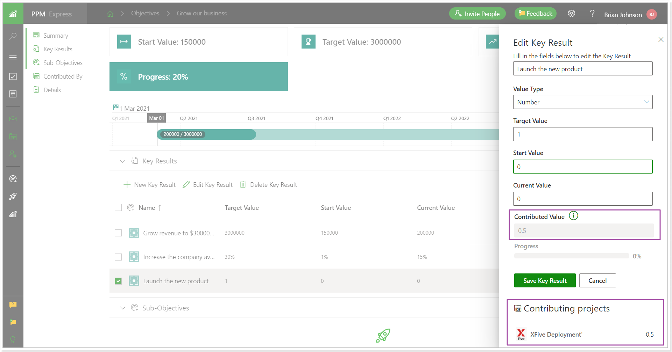
Task: Click the Contributed Value info icon
Action: (x=574, y=215)
